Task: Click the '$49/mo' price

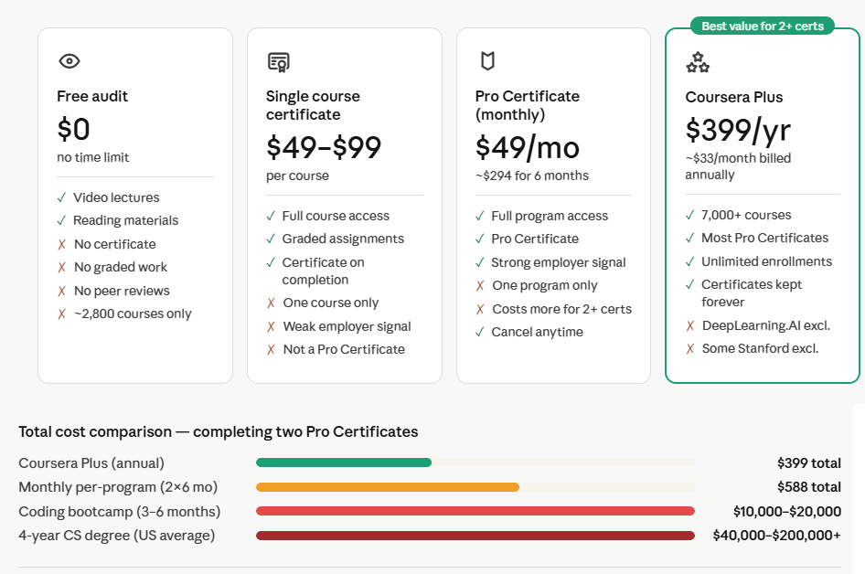Action: point(528,147)
